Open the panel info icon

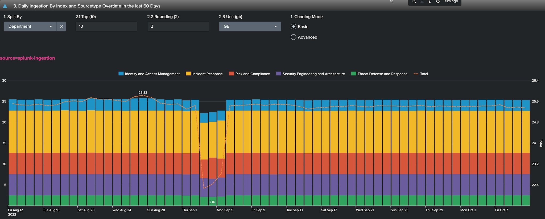(x=430, y=2)
